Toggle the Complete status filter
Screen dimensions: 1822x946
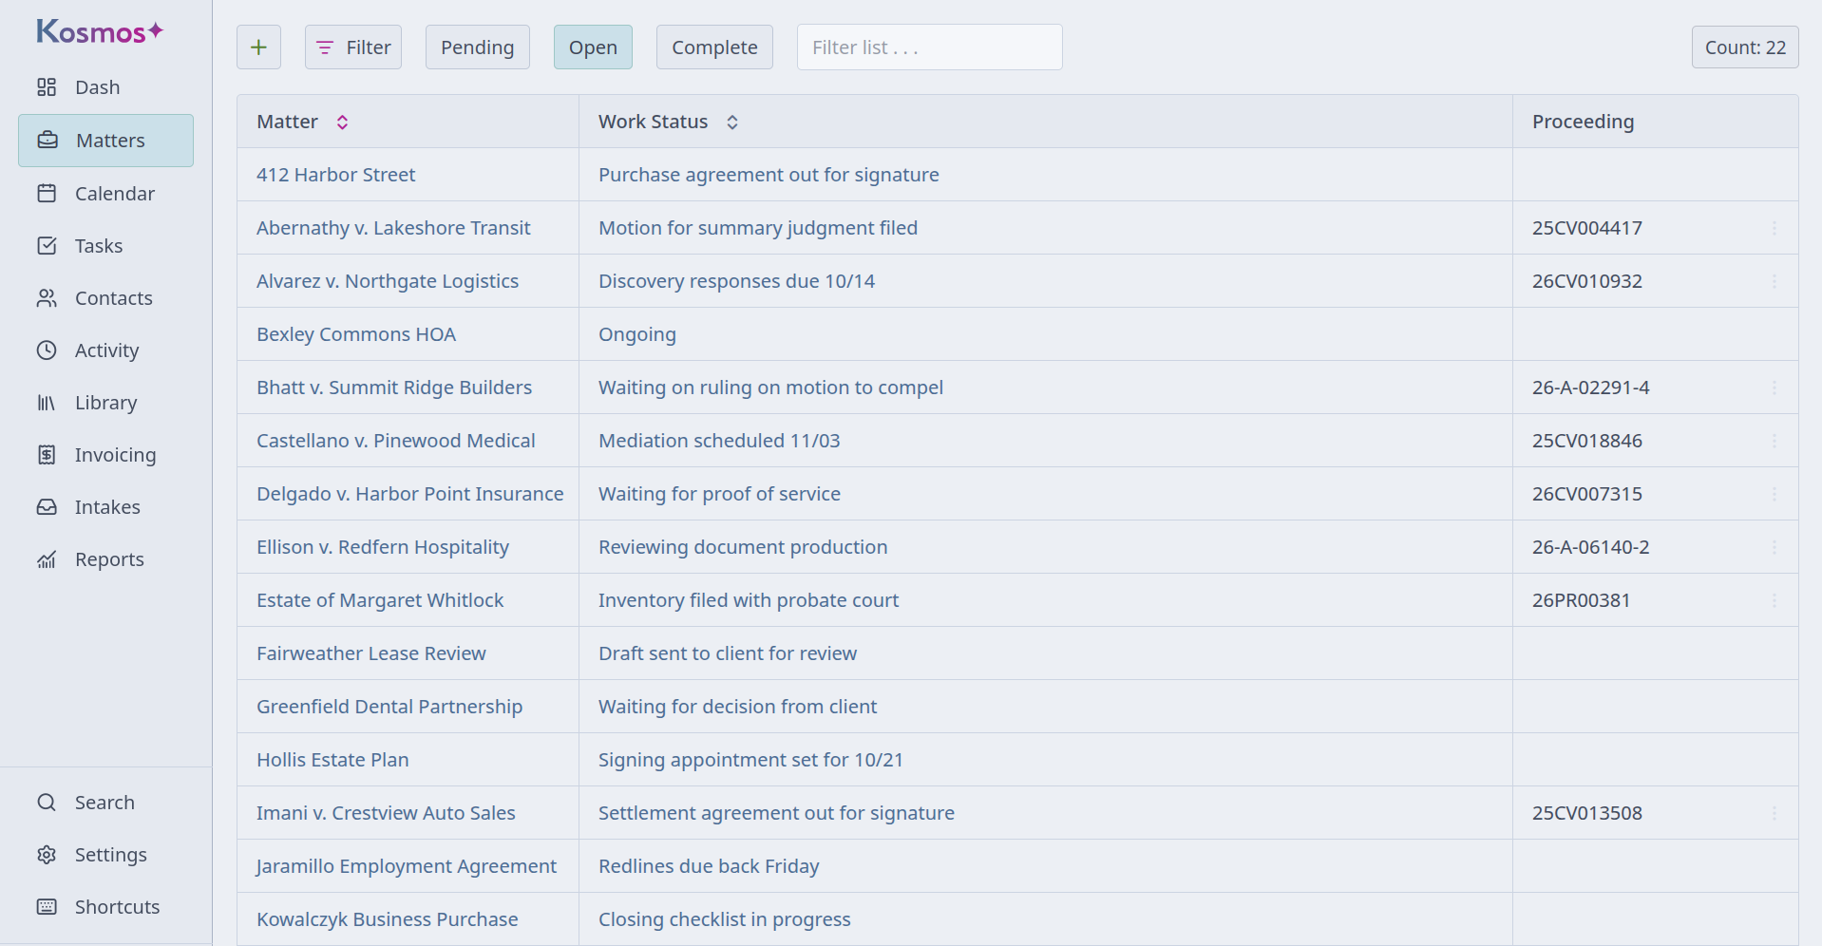(714, 47)
